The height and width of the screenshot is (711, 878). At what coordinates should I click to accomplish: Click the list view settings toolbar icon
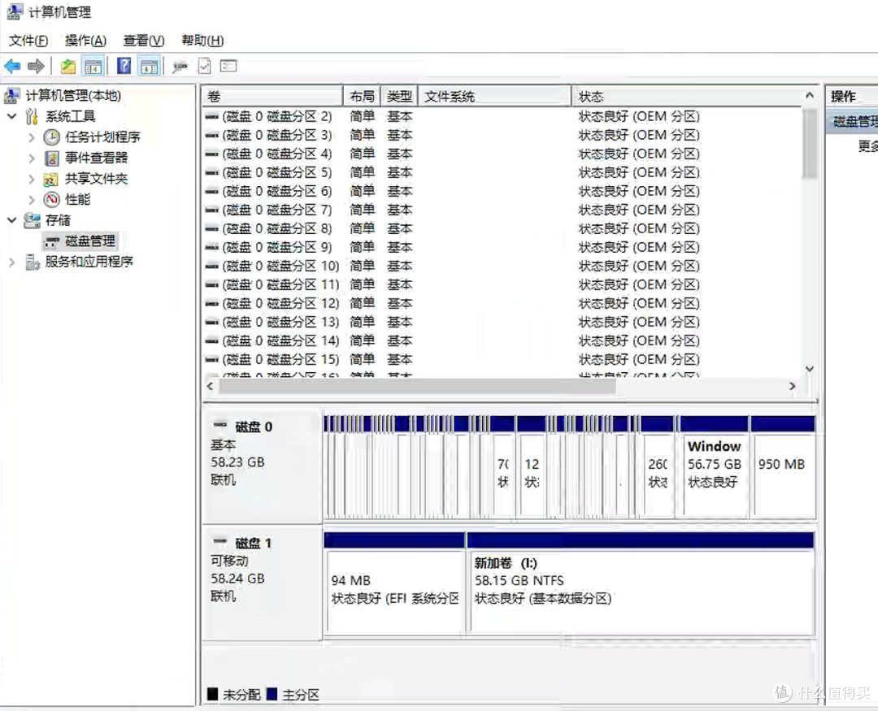tap(228, 66)
